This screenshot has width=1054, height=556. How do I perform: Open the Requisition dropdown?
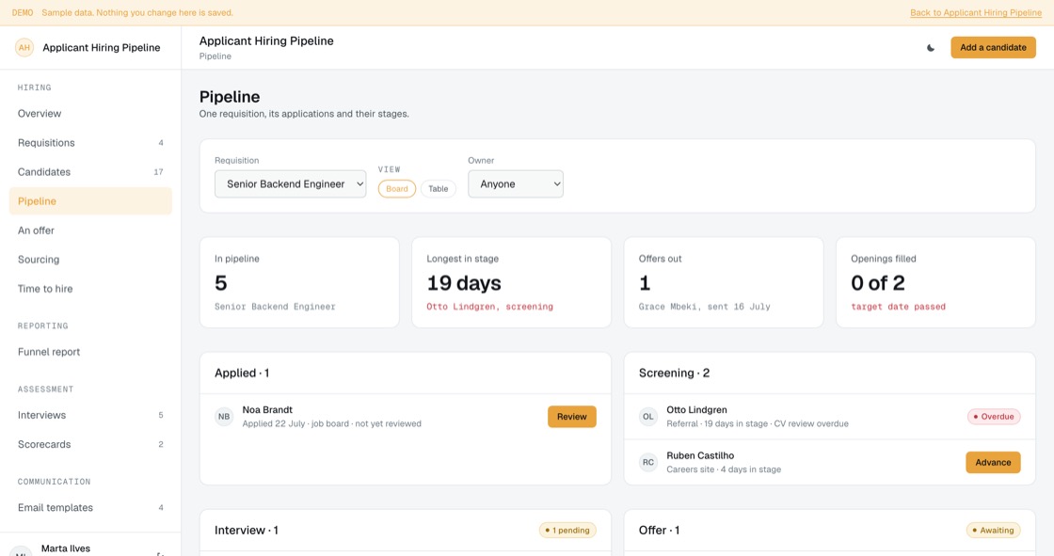pos(291,184)
